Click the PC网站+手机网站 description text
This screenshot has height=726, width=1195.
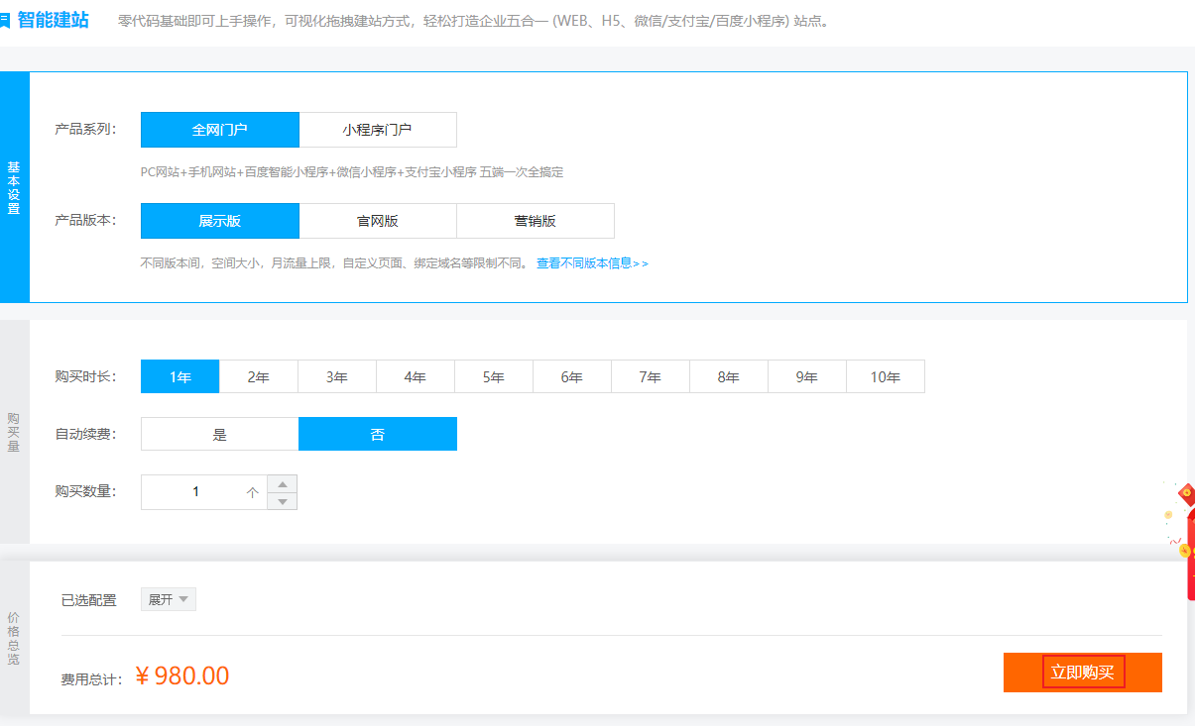[352, 172]
